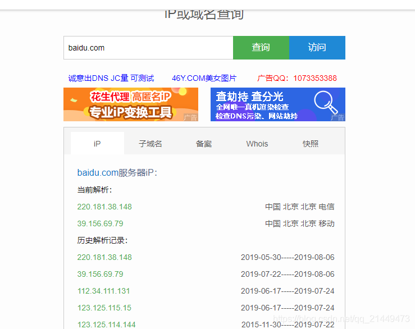The height and width of the screenshot is (329, 415).
Task: Click the 当前解析 label
Action: click(94, 190)
